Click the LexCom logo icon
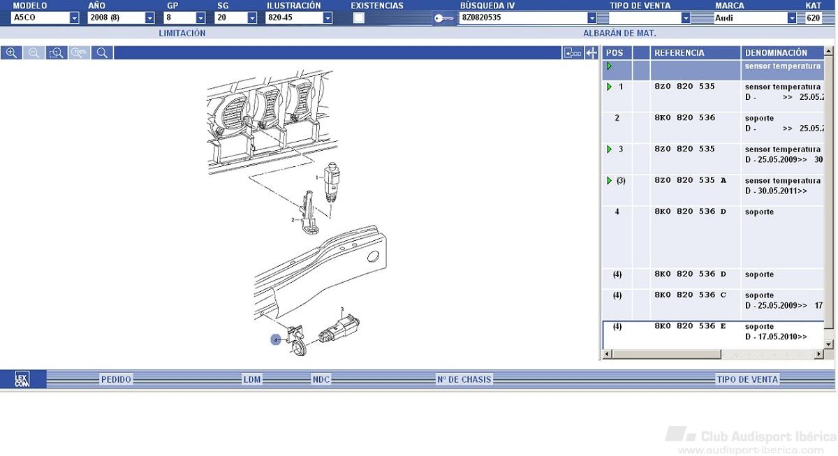 click(x=23, y=379)
